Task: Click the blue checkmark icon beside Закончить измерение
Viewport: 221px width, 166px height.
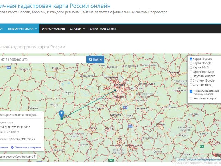Action: pos(12,147)
